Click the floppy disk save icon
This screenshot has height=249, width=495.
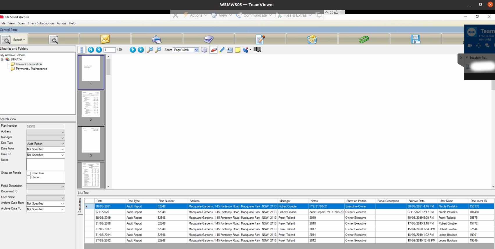[x=415, y=39]
